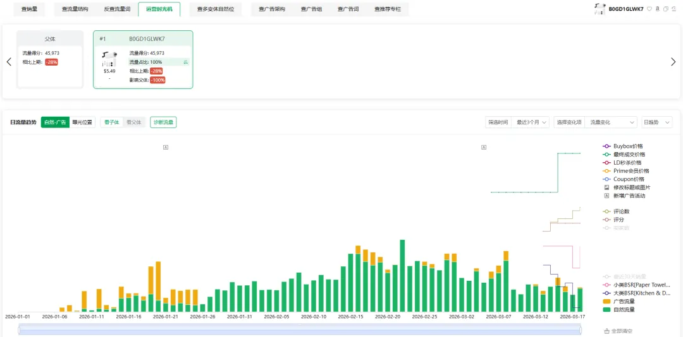Screen dimensions: 683x337
Task: Click the sort icon beside 流量占比 100%
Action: pyautogui.click(x=186, y=62)
